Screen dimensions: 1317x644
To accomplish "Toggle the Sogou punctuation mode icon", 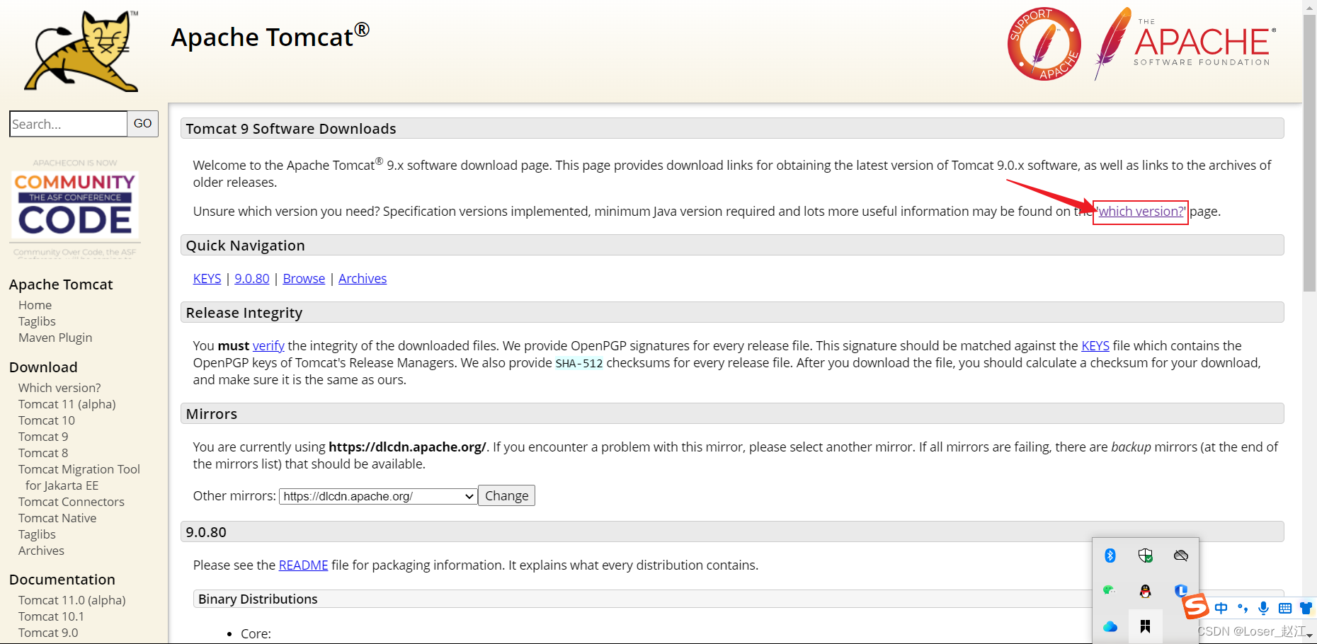I will [1243, 608].
